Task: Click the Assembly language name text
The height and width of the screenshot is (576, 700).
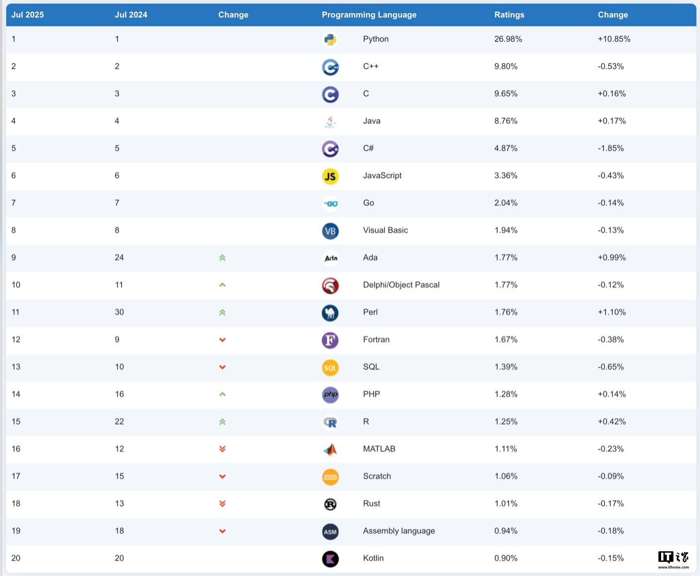Action: [399, 531]
